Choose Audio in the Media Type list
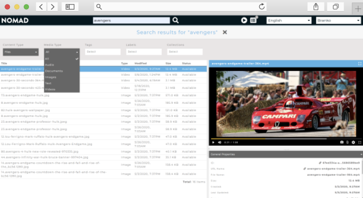The image size is (363, 198). coord(62,65)
